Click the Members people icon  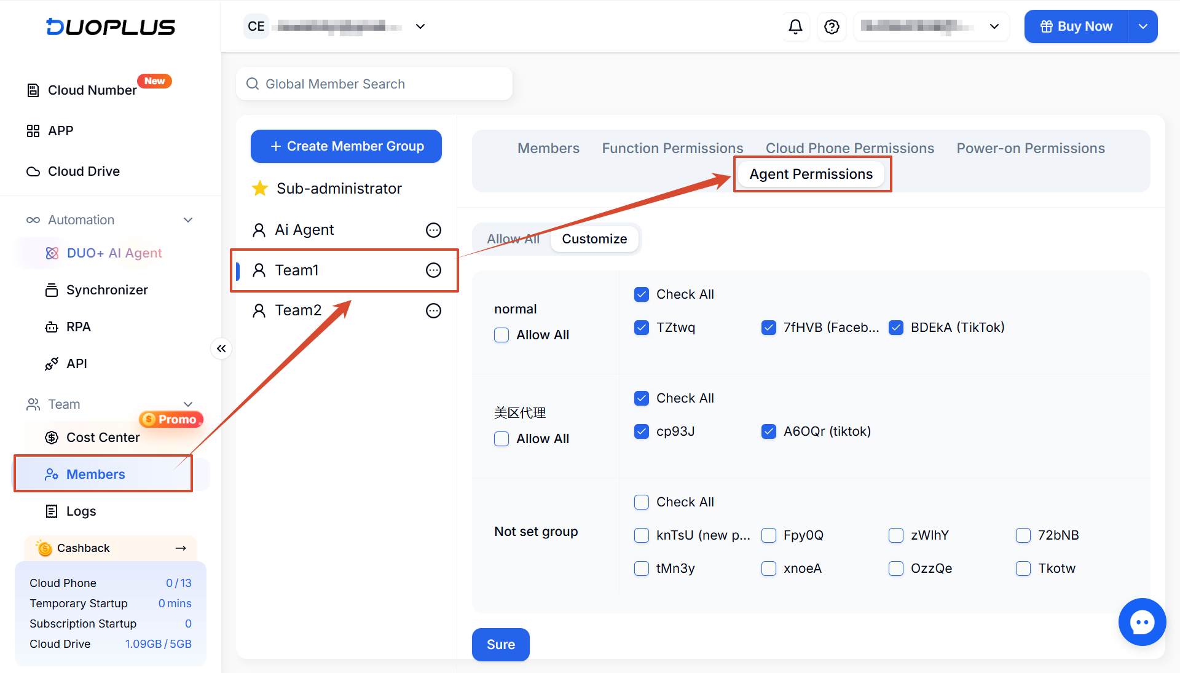pyautogui.click(x=52, y=474)
